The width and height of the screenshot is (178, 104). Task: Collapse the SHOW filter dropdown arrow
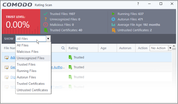coord(48,39)
